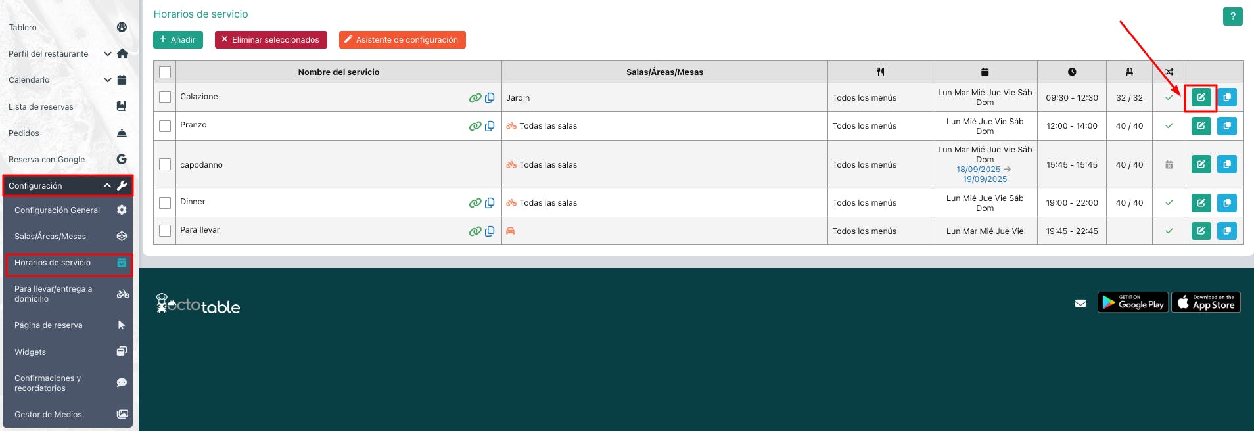Click the envelope contact icon in footer

[1080, 304]
